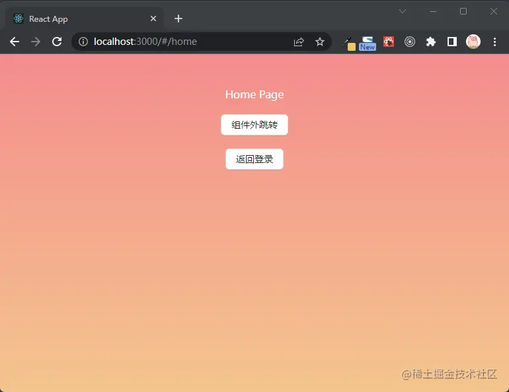Open the tab search dropdown chevron

[x=403, y=11]
